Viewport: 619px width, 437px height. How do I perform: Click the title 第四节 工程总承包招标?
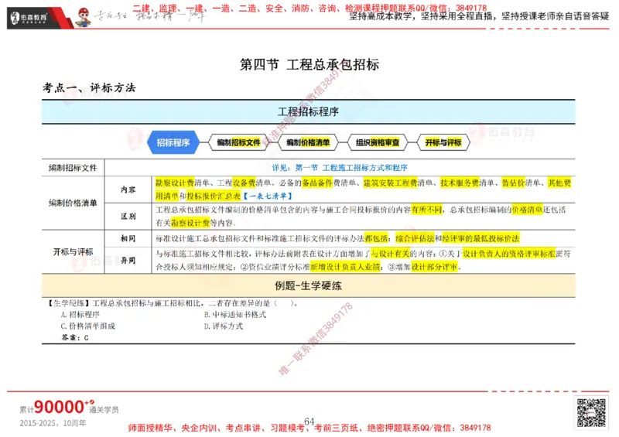click(309, 64)
